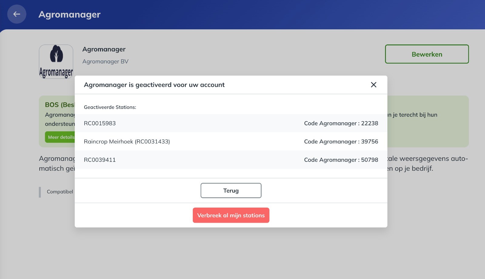
Task: Click the Agromanager page header title
Action: pyautogui.click(x=69, y=14)
